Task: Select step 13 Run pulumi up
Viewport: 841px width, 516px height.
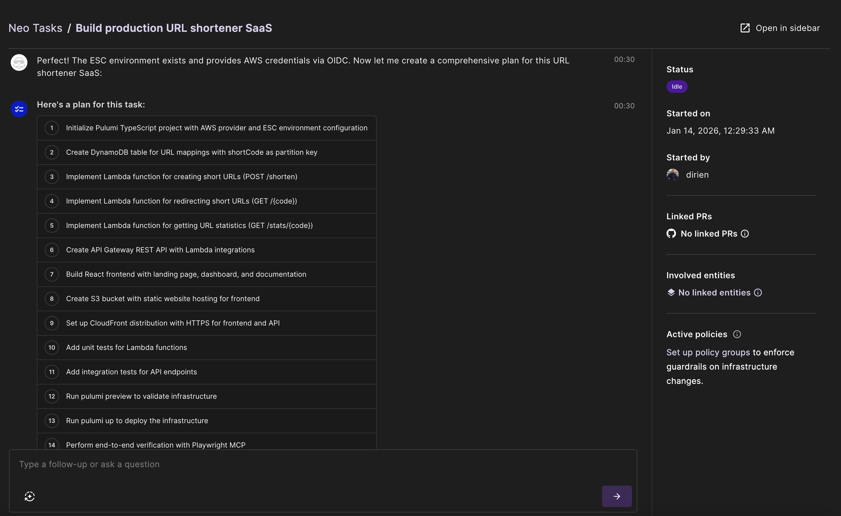Action: click(x=207, y=421)
